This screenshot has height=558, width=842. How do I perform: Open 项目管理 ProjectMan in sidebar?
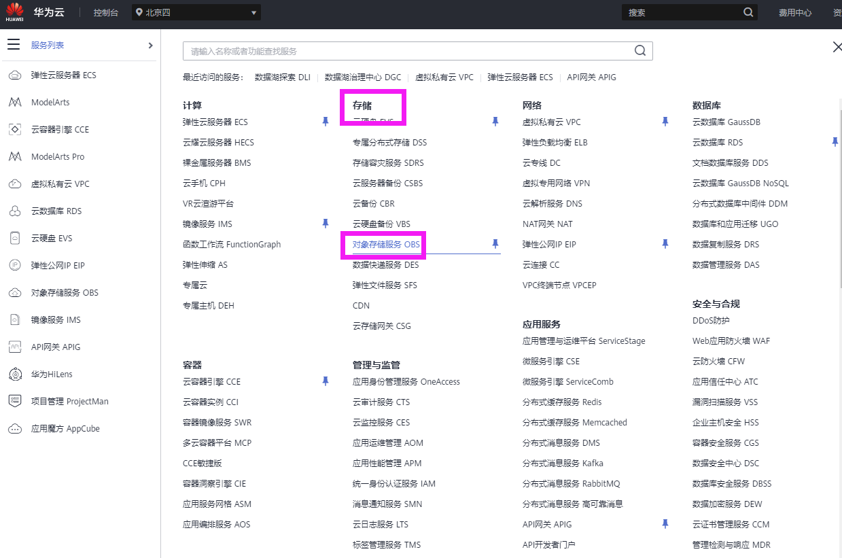click(70, 401)
